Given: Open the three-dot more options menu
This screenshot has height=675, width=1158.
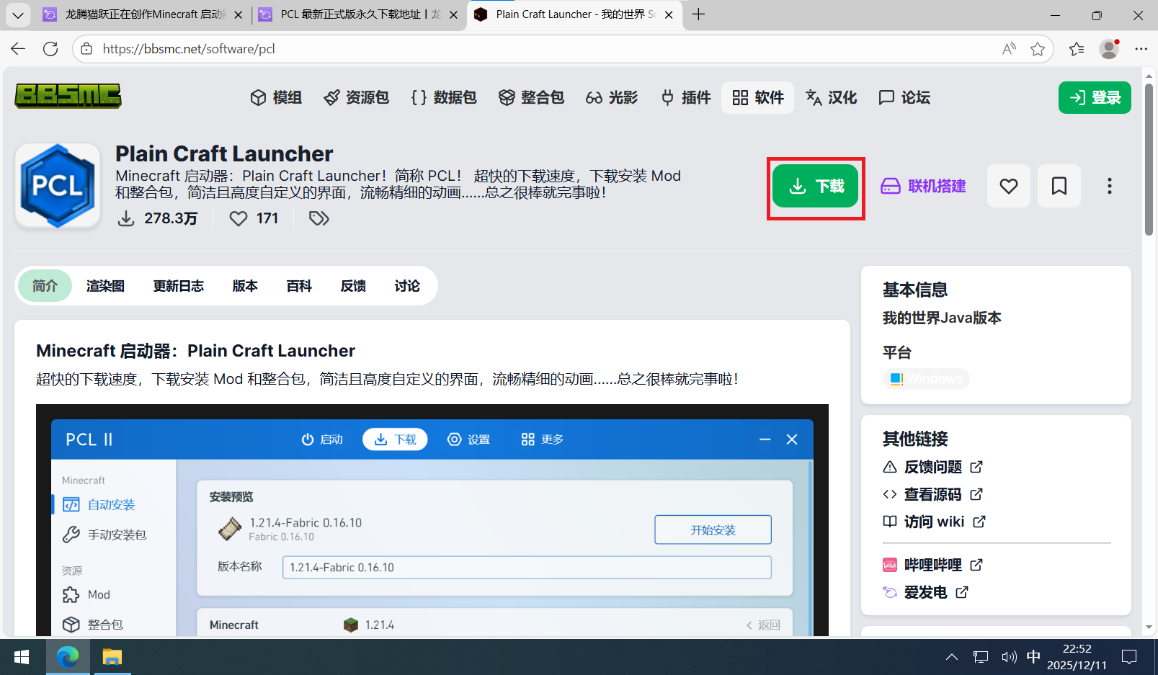Looking at the screenshot, I should tap(1109, 187).
